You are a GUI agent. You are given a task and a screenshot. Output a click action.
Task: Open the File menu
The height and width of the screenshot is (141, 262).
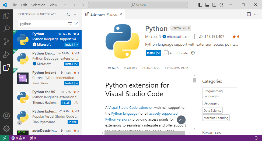[x=14, y=5]
